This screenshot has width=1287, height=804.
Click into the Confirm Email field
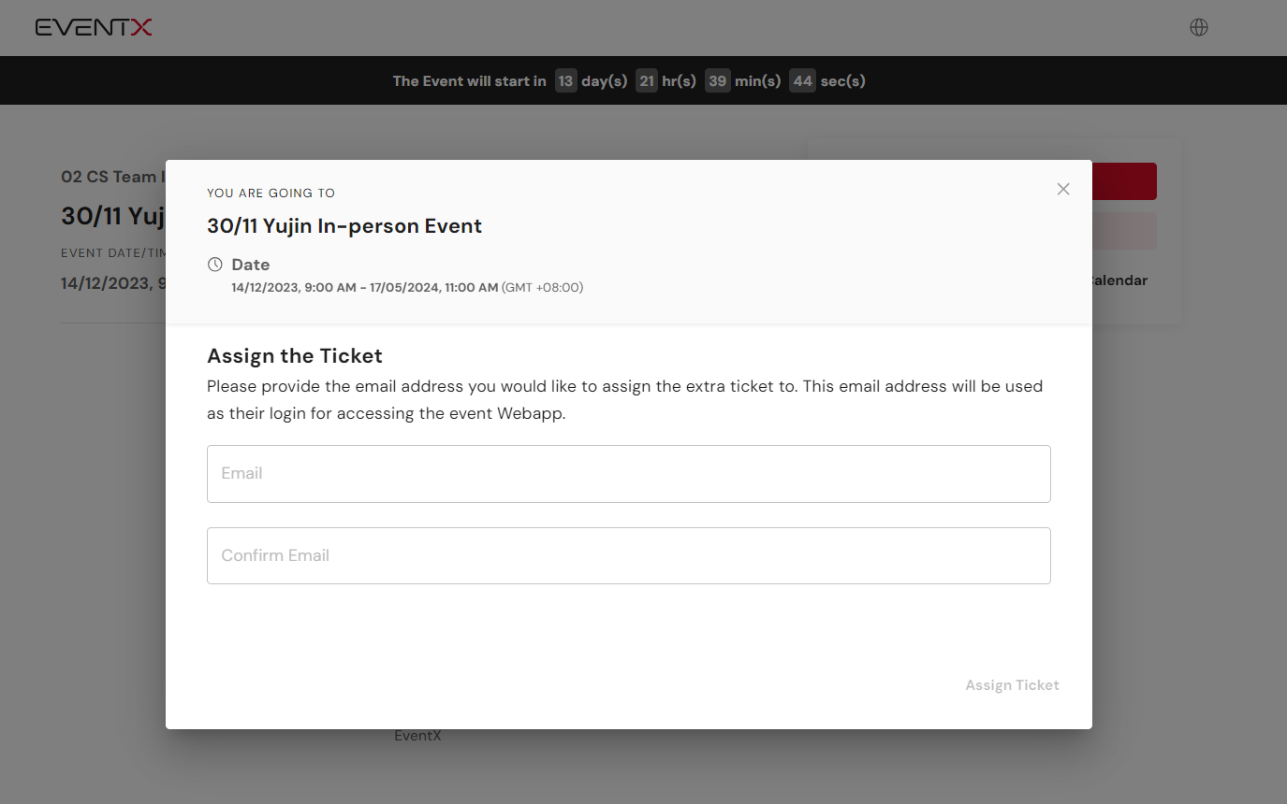(628, 556)
